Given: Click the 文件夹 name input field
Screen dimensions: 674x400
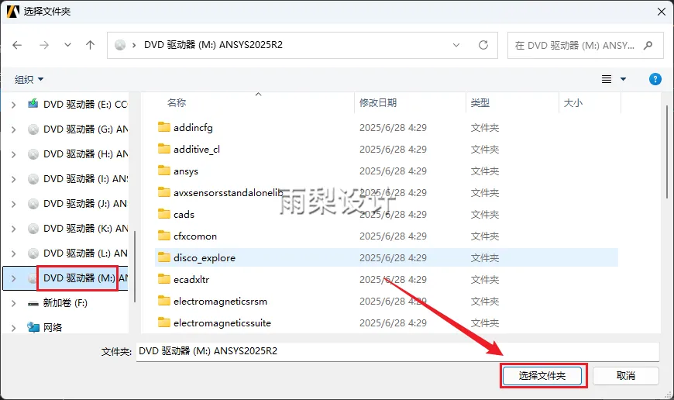Looking at the screenshot, I should 397,351.
